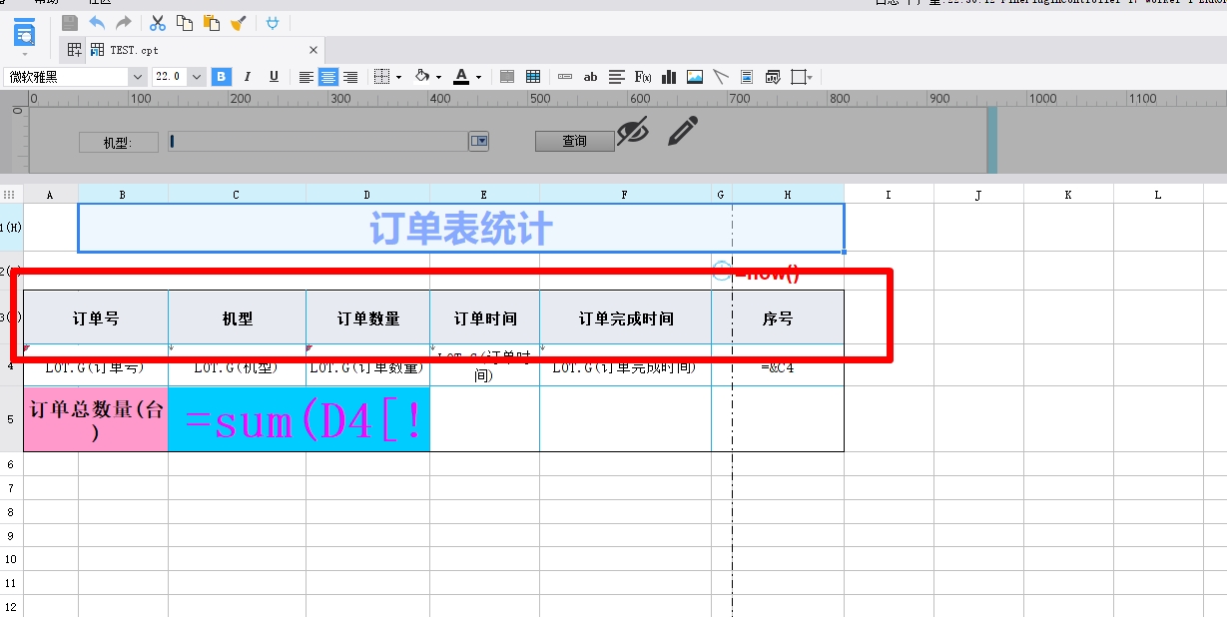The image size is (1227, 617).
Task: Toggle Bold formatting
Action: 221,77
